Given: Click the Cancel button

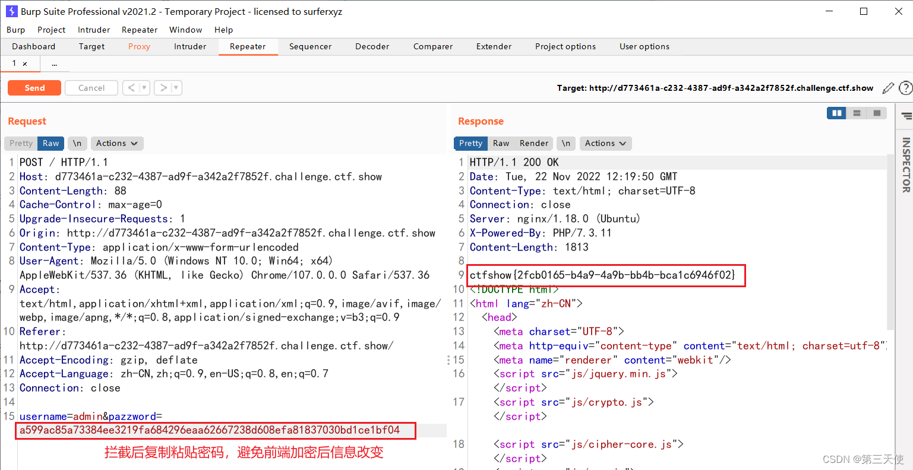Looking at the screenshot, I should click(91, 88).
